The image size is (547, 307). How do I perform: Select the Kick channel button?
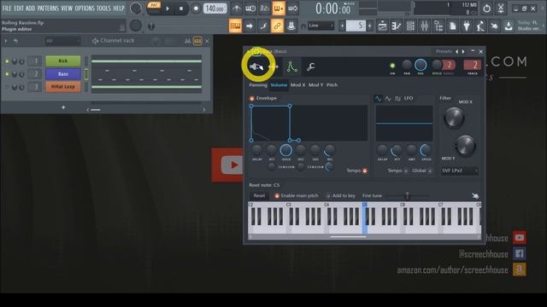62,61
